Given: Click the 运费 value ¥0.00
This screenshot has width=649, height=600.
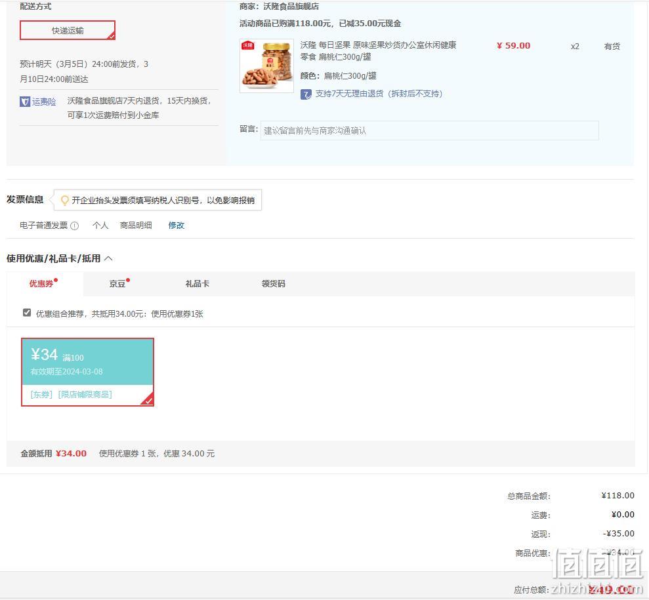Looking at the screenshot, I should coord(623,514).
